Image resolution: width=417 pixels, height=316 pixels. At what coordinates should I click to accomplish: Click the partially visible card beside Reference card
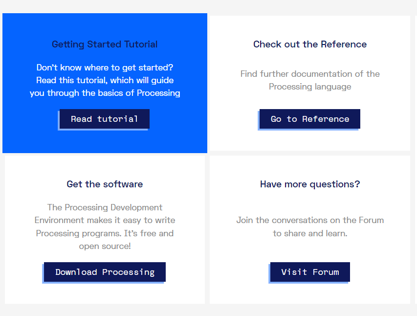[x=416, y=83]
